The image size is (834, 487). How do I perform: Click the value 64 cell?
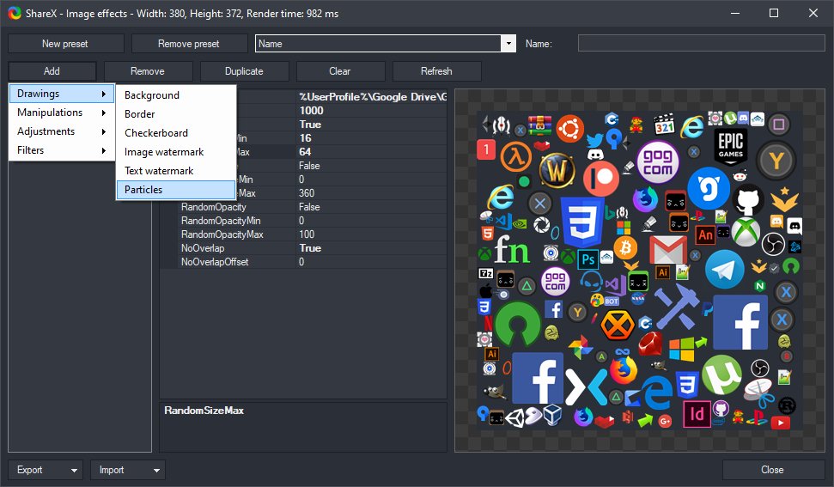point(371,152)
